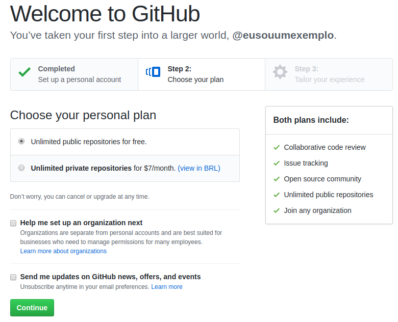Go to Step 3 Tailor your experience
The image size is (398, 322).
(x=329, y=74)
